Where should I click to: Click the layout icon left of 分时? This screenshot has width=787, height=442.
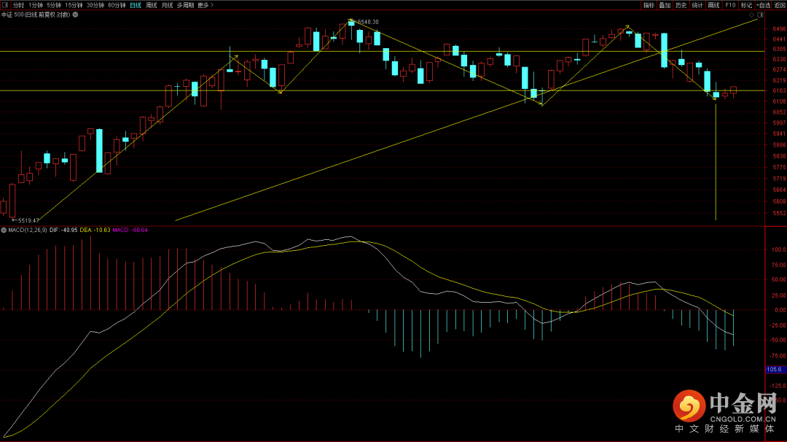tap(6, 5)
